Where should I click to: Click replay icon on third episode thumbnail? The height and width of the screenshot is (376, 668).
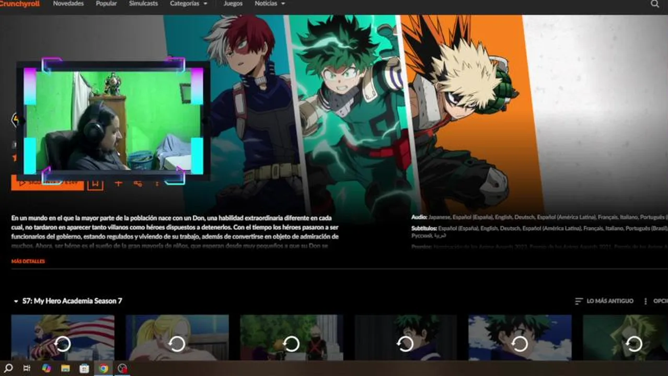click(x=291, y=343)
